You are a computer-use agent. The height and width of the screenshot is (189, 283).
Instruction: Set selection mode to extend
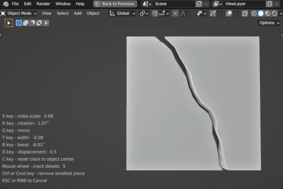pyautogui.click(x=26, y=23)
